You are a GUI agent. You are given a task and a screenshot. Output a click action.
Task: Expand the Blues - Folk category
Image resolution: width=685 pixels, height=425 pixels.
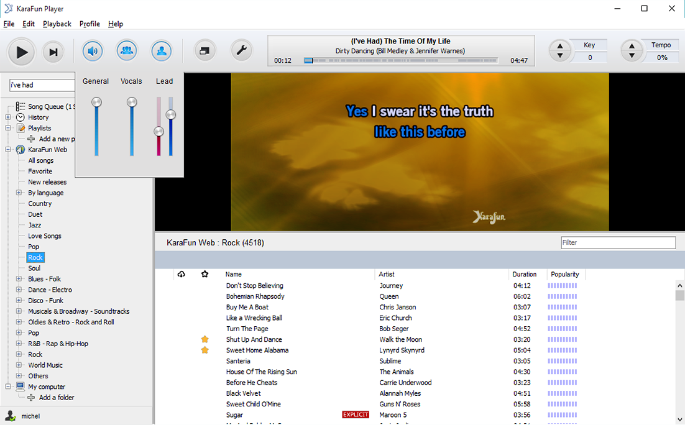coord(19,279)
